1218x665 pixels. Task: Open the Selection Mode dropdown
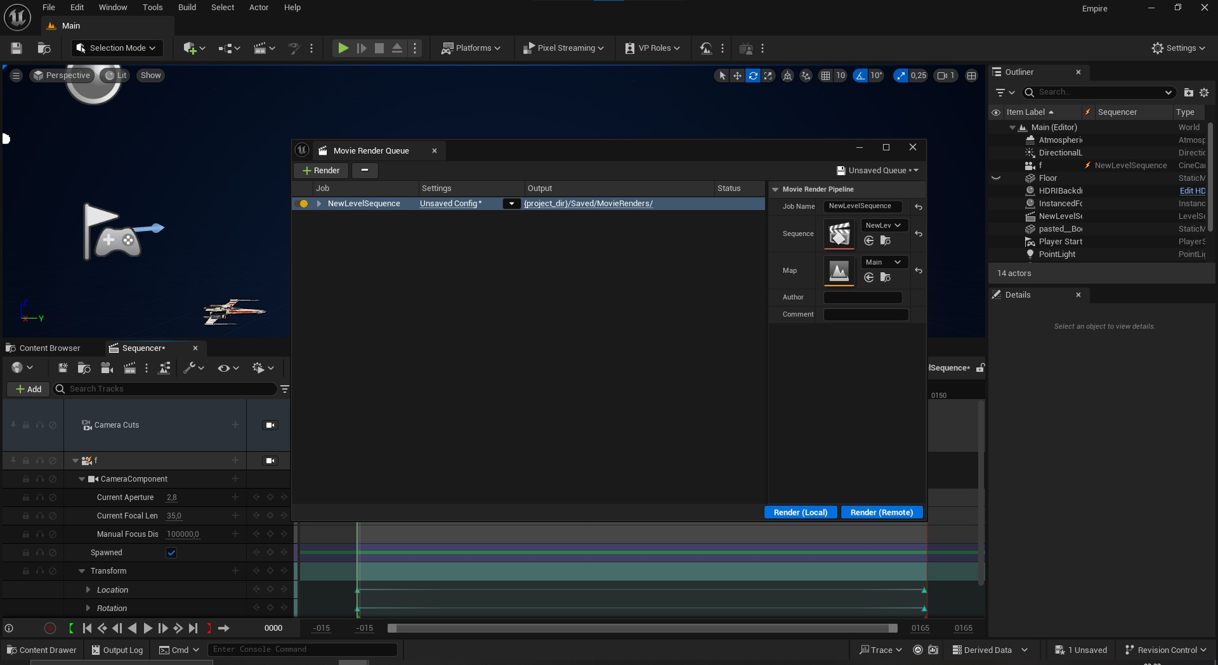coord(117,48)
